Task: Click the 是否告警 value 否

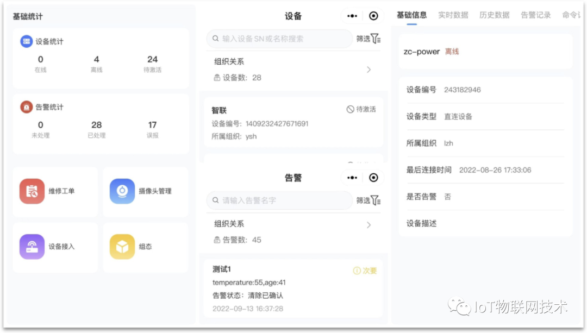Action: [x=447, y=197]
